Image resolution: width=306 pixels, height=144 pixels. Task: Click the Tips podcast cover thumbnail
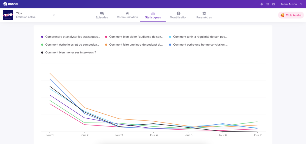tap(8, 15)
